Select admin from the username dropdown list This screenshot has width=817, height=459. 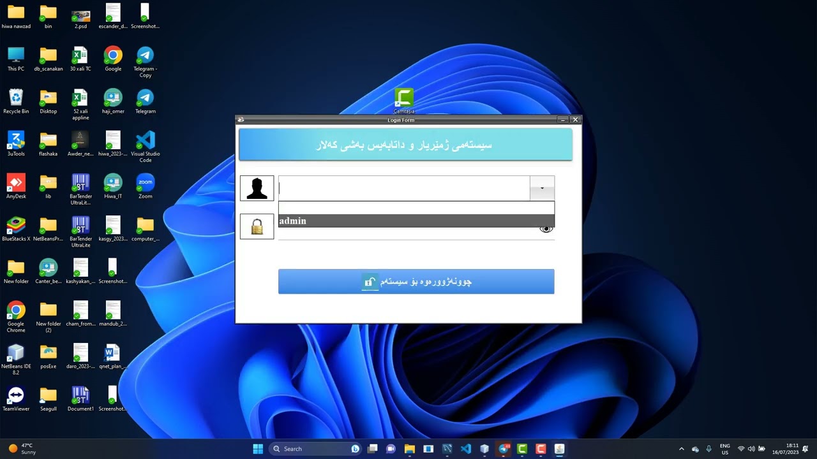coord(416,221)
